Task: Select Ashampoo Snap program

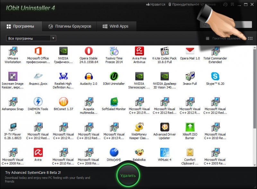Action: (13, 104)
